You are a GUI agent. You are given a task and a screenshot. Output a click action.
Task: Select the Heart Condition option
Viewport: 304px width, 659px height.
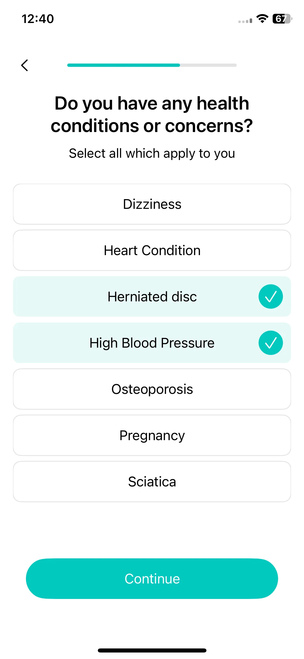pyautogui.click(x=152, y=251)
